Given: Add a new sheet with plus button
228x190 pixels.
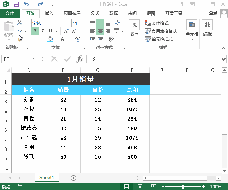Looking at the screenshot, I should pos(74,178).
